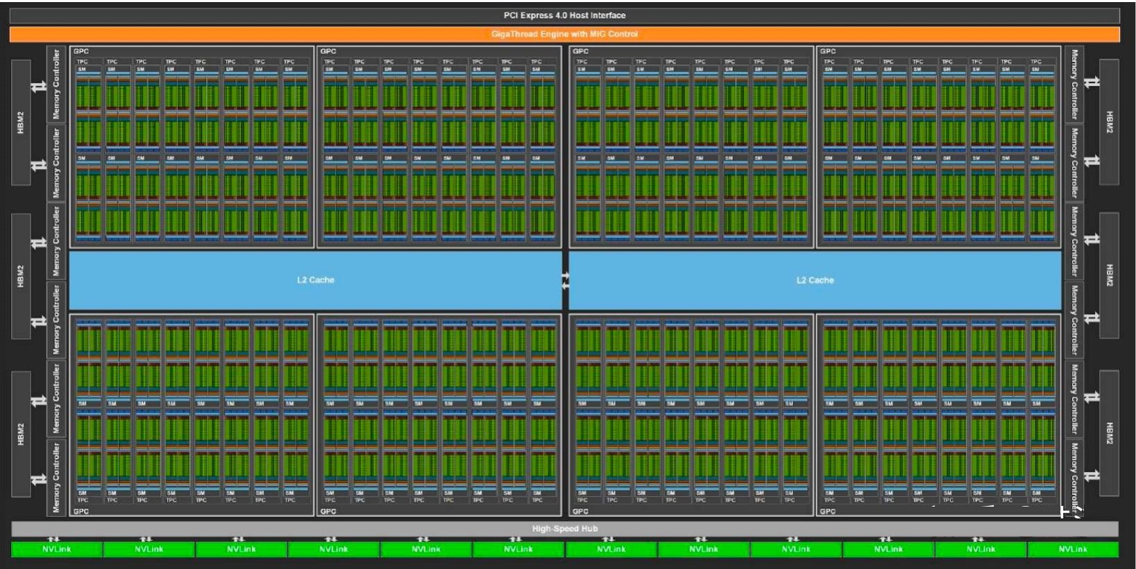
Task: Select the middle HBM2 block on left side
Action: click(x=21, y=276)
